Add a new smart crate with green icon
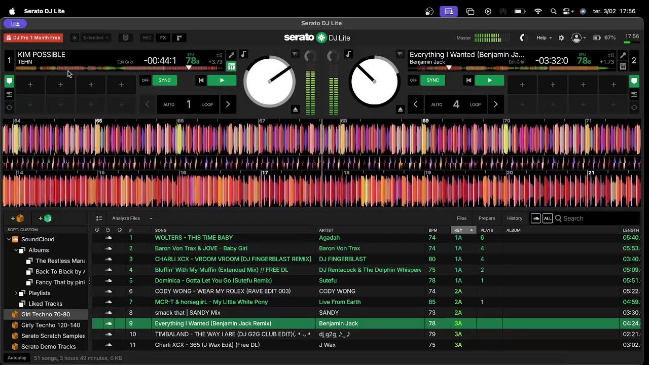The width and height of the screenshot is (649, 365). pos(45,218)
